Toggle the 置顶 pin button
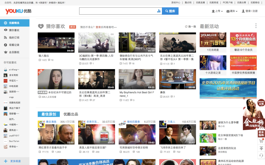This screenshot has height=165, width=265. [73, 27]
